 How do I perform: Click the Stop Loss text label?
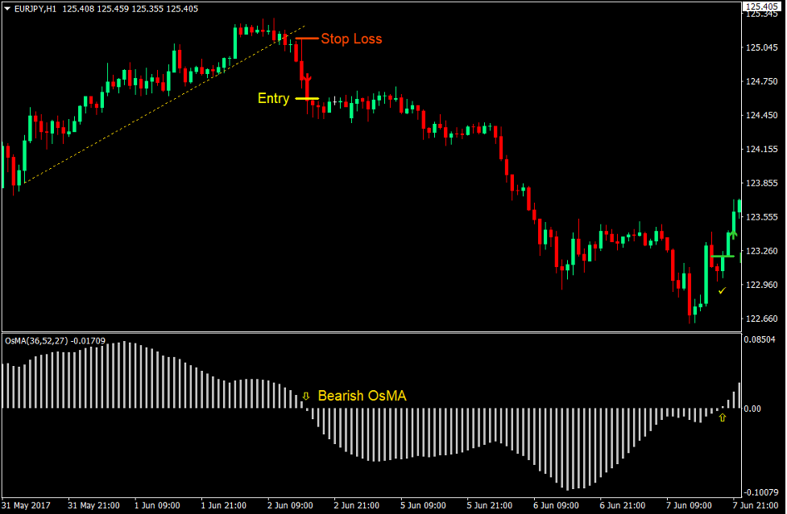coord(351,39)
